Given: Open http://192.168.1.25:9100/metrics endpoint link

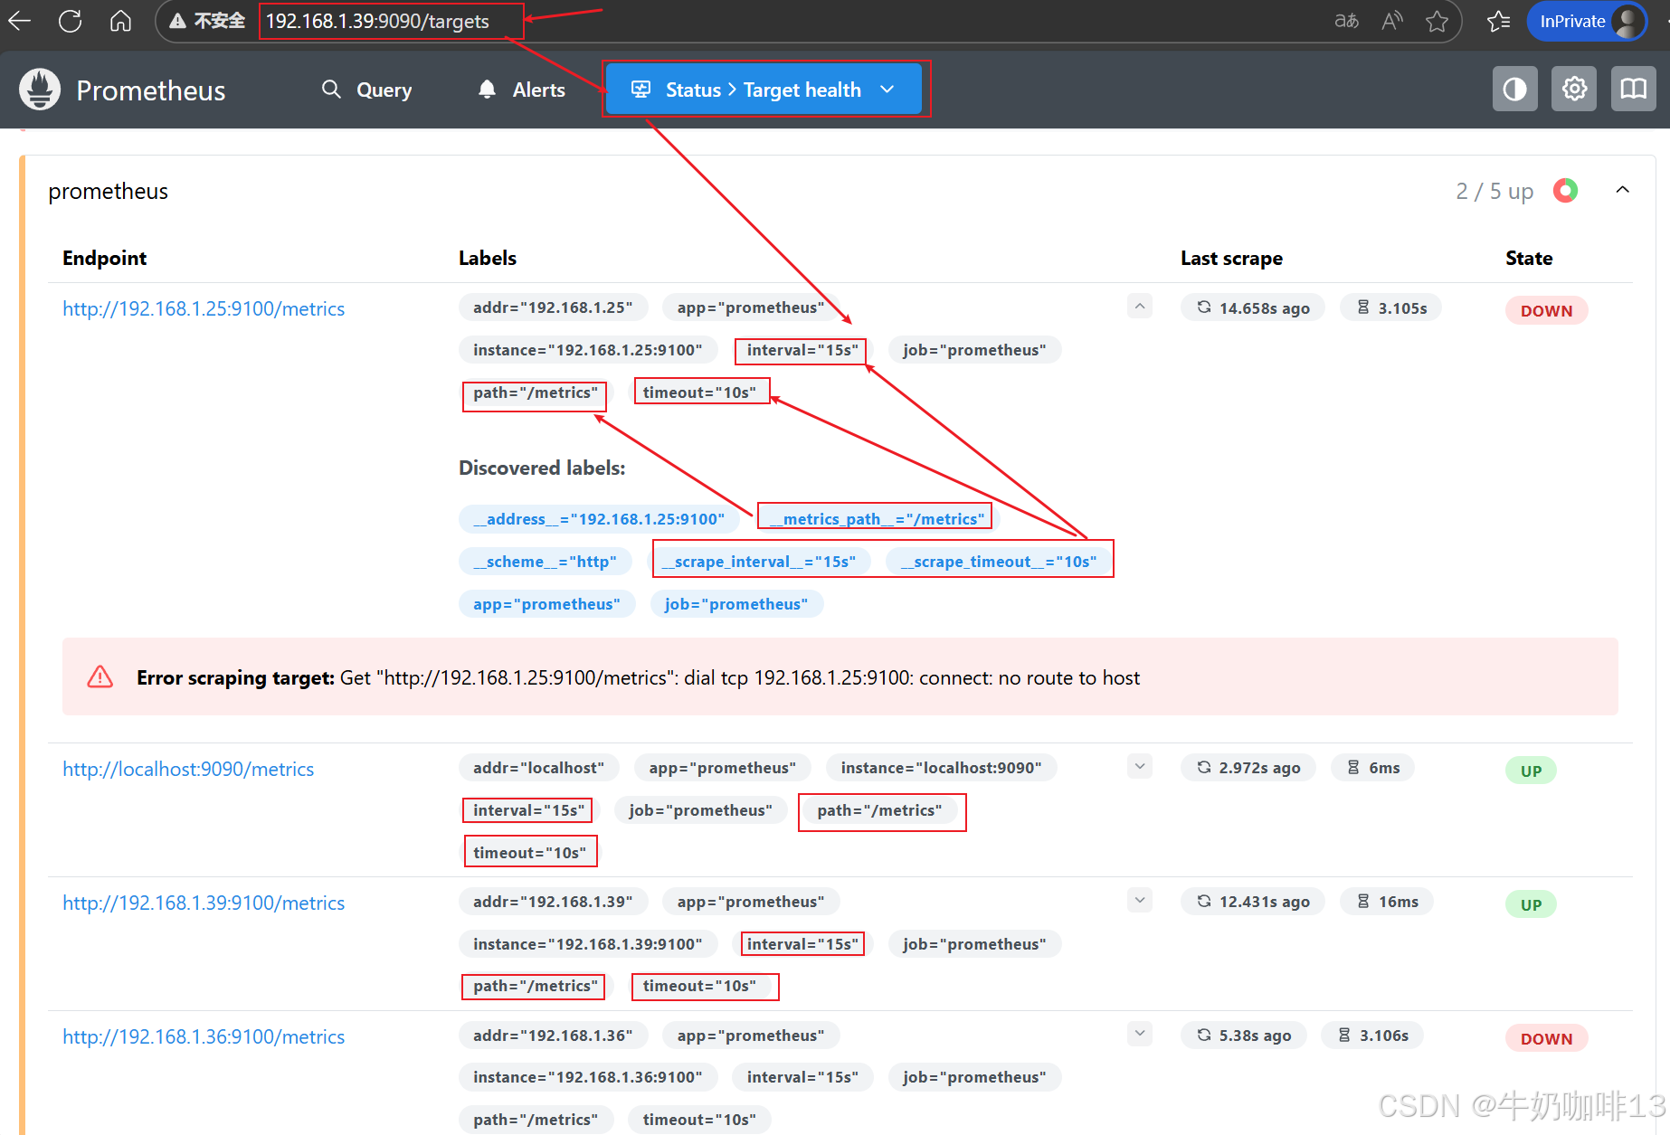Looking at the screenshot, I should point(204,308).
